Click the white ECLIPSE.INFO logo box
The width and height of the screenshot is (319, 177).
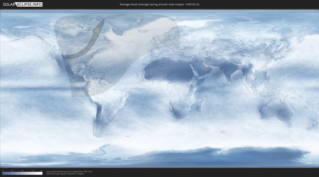[29, 4]
